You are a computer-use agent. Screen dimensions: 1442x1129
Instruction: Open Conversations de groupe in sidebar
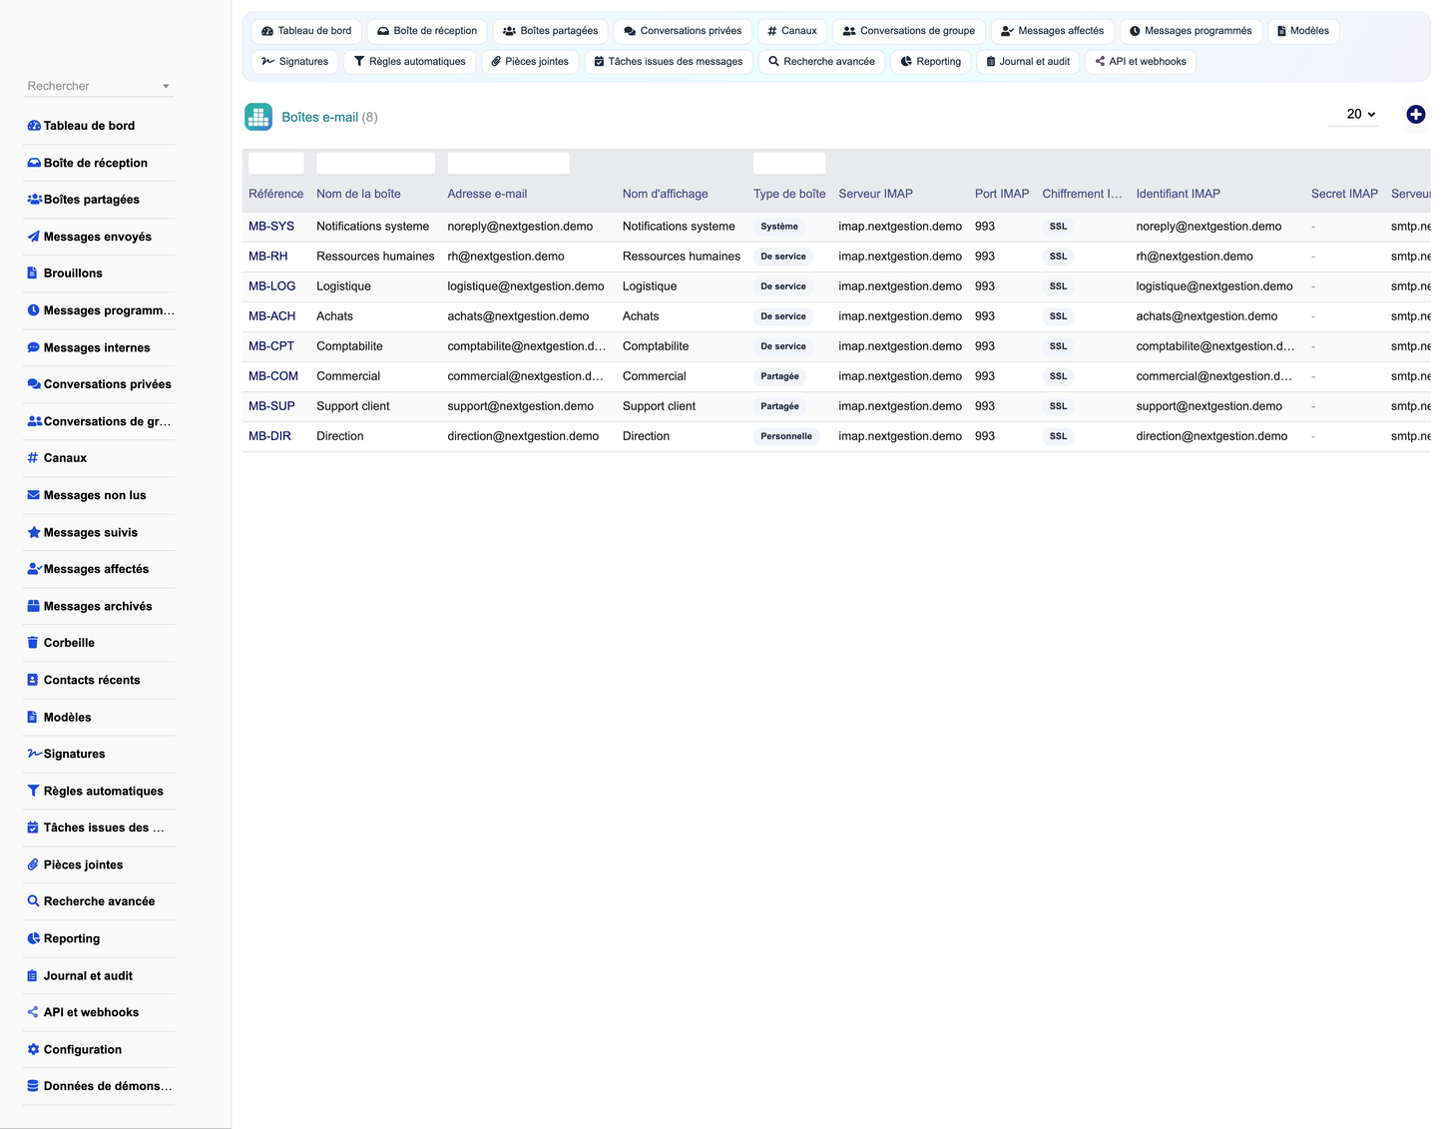[x=100, y=421]
